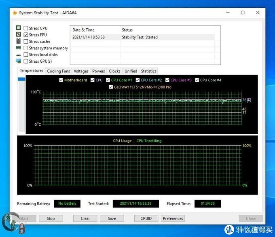
Task: Toggle CPU Core #3 graph checkbox
Action: pyautogui.click(x=167, y=80)
